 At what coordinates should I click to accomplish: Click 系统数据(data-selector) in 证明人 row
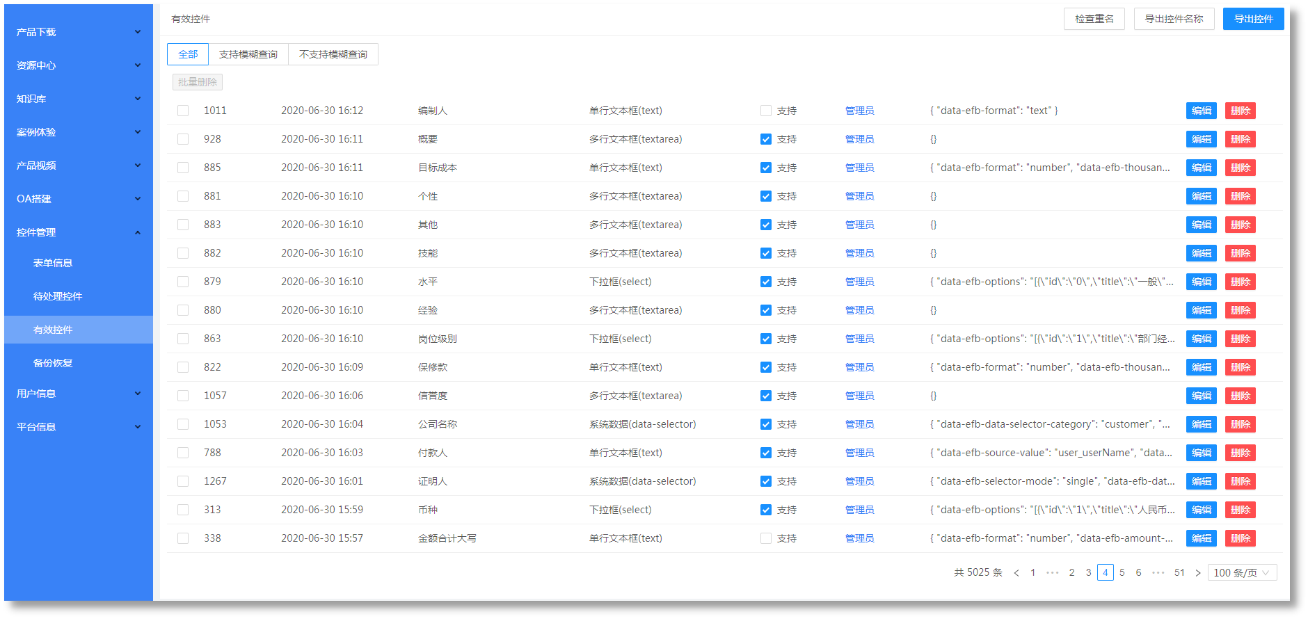click(x=643, y=481)
